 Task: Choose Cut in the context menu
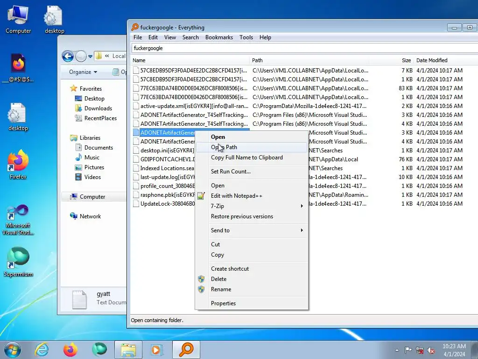click(252, 244)
